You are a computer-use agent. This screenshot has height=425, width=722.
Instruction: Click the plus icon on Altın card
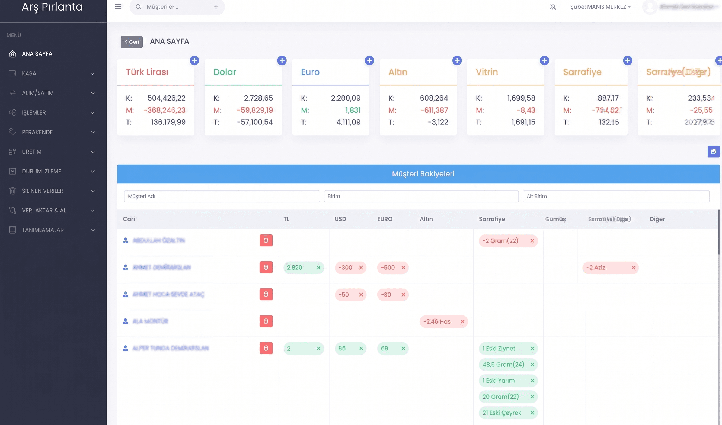click(x=457, y=60)
